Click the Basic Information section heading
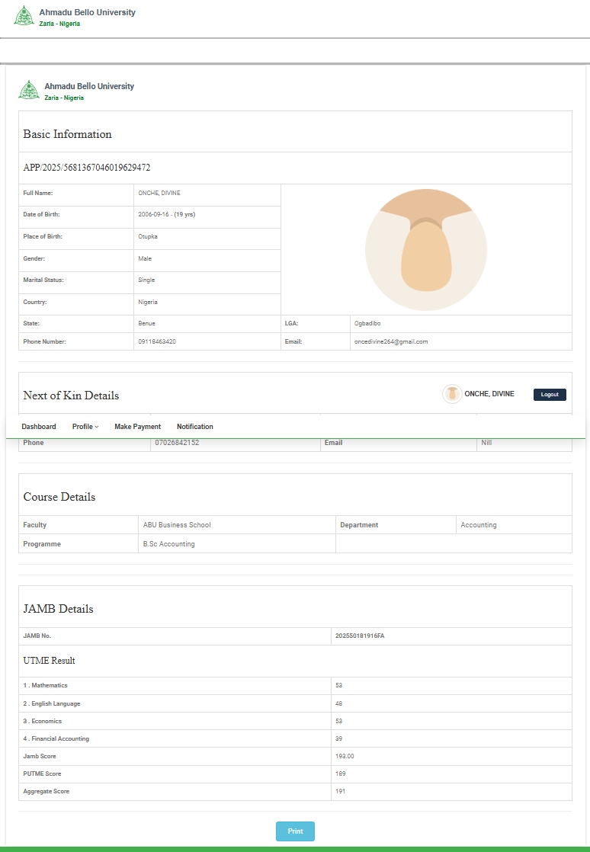 click(x=67, y=134)
